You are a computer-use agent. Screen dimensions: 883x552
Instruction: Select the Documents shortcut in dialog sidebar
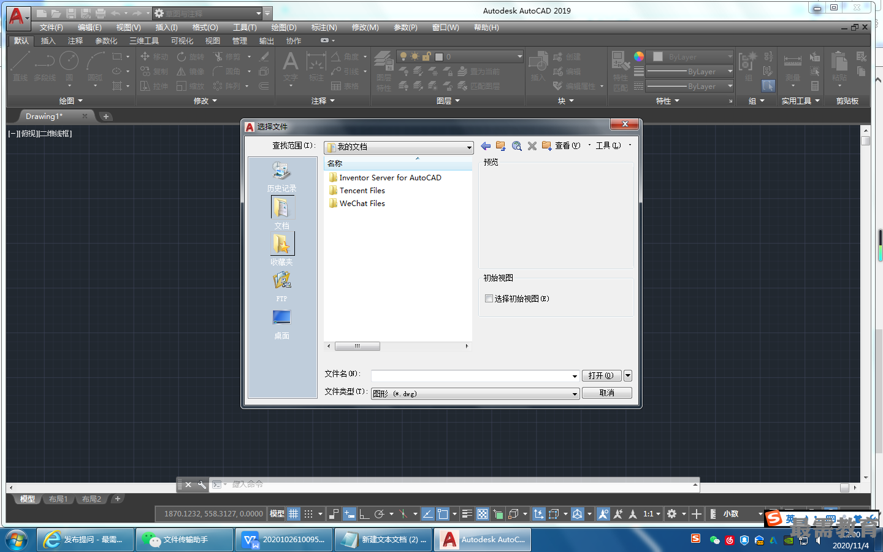click(x=282, y=213)
